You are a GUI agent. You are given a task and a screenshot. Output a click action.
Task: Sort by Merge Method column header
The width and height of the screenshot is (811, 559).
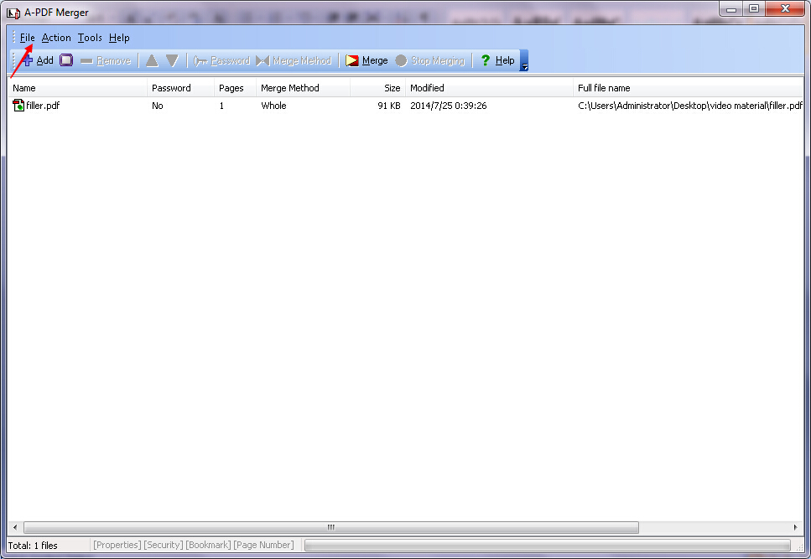pyautogui.click(x=303, y=88)
